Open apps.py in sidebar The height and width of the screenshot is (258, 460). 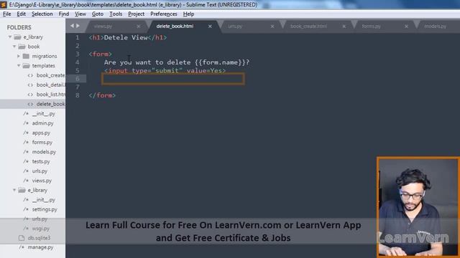[x=41, y=133]
